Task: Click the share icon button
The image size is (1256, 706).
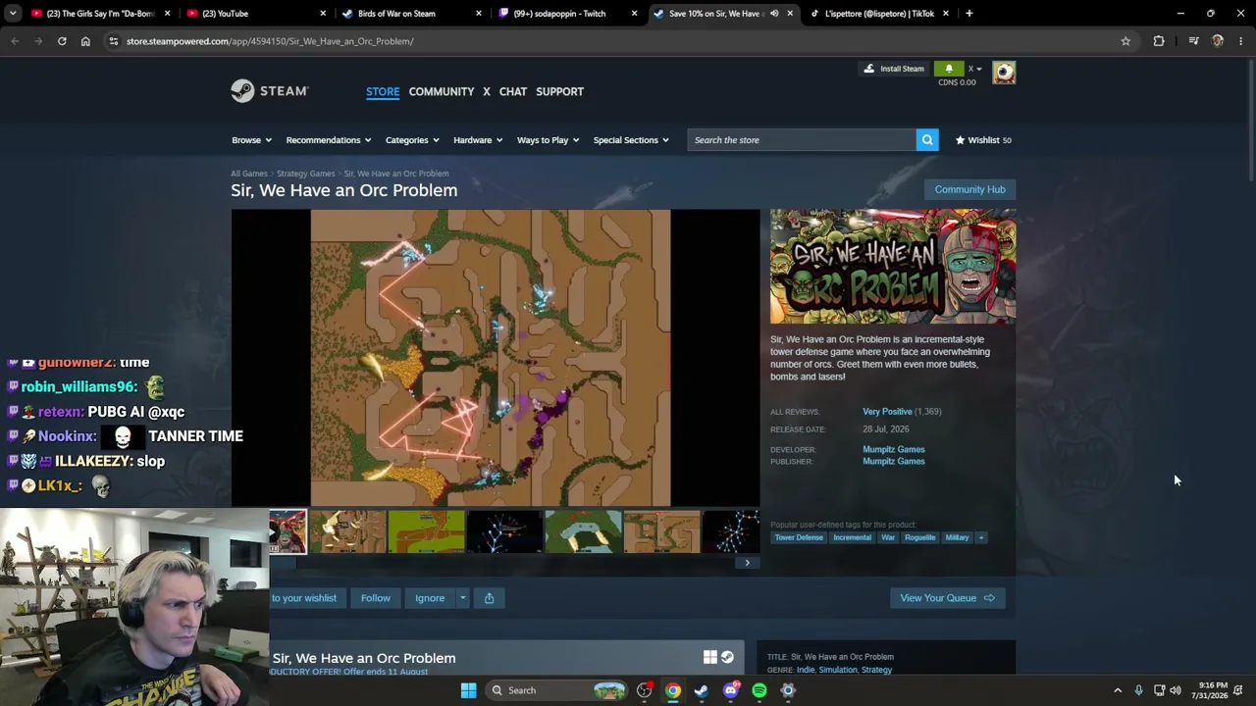Action: tap(489, 598)
